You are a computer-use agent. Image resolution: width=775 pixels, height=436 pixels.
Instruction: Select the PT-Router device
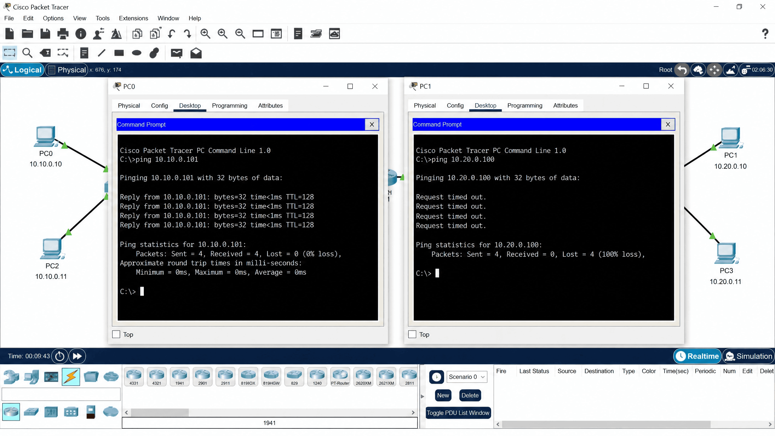pyautogui.click(x=340, y=377)
